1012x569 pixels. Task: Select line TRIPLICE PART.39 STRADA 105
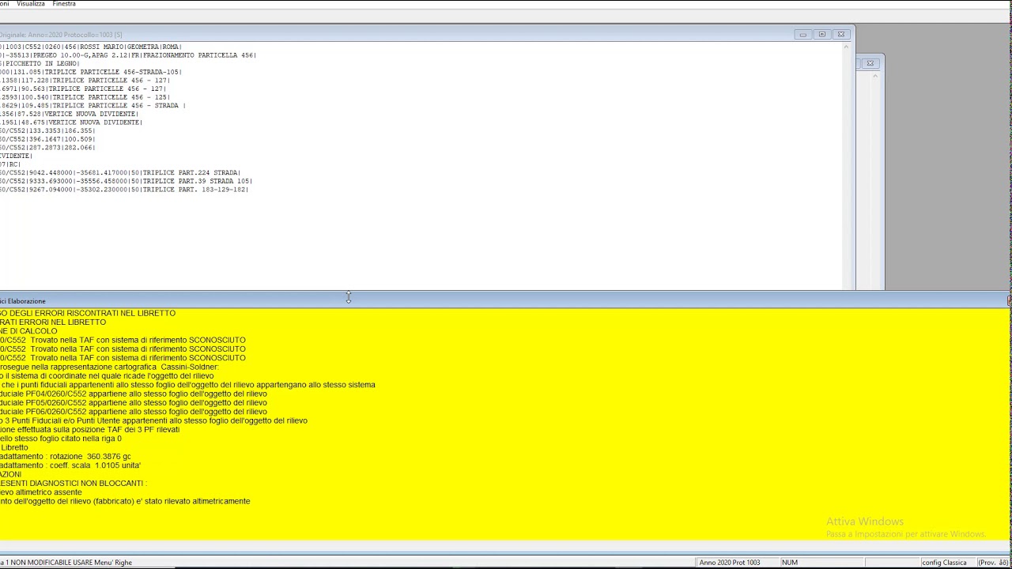[126, 181]
